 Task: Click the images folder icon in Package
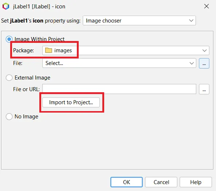[48, 50]
